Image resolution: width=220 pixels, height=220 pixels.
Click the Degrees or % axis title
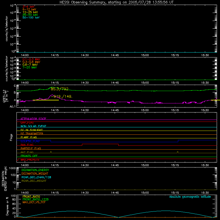point(7,206)
